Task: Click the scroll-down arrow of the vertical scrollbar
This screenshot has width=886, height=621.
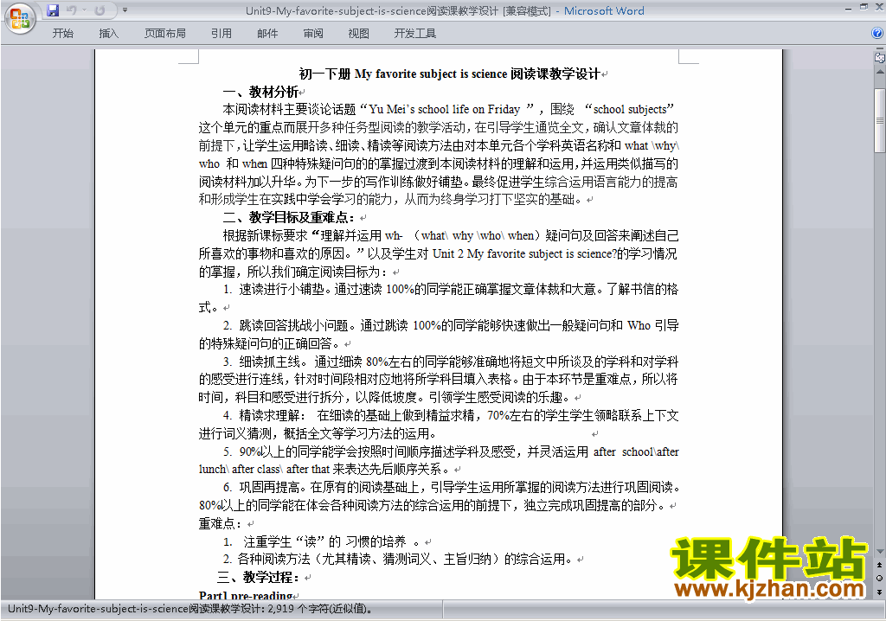Action: pos(879,552)
